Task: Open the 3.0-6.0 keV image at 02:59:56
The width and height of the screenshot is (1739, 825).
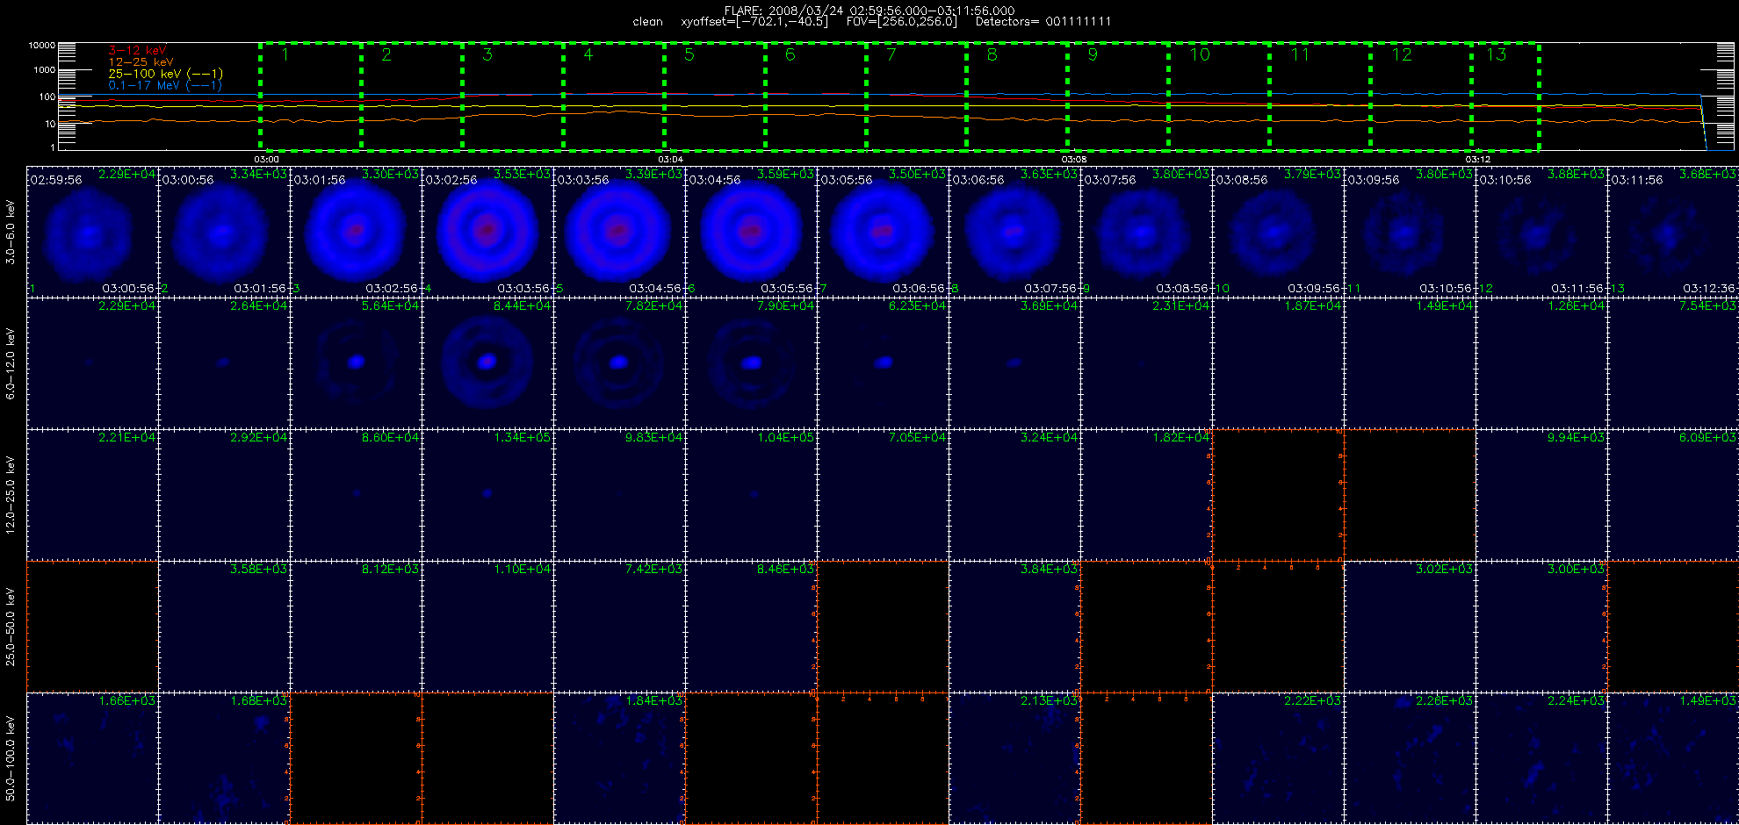Action: [92, 232]
